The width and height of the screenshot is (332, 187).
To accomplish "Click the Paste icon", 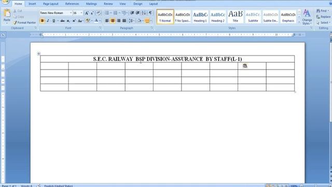I will [x=7, y=13].
